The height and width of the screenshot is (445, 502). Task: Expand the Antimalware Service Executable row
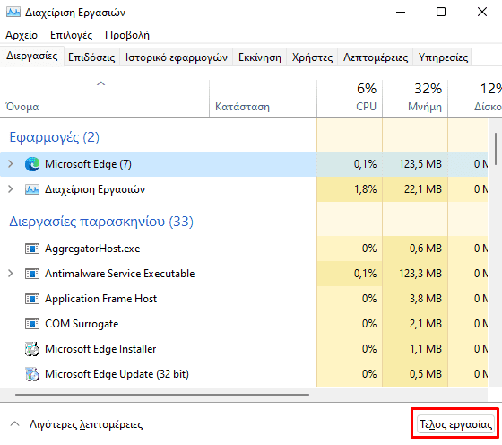coord(11,274)
